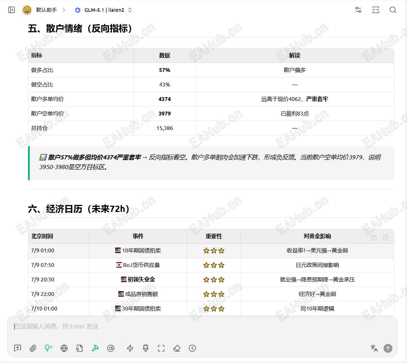Open the settings sliders icon at top
The height and width of the screenshot is (363, 407).
[358, 10]
